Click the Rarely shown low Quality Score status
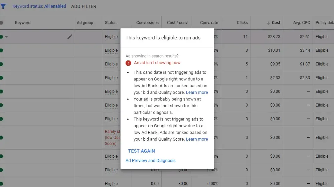Viewport: 334px width, 187px height. (x=113, y=138)
